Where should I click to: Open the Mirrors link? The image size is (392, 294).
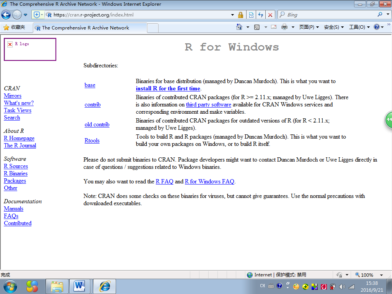tap(13, 96)
